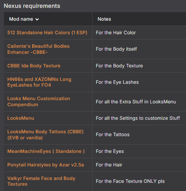
Task: Open Ponytail Hairstyles by Azar v2.5a link
Action: (46, 165)
